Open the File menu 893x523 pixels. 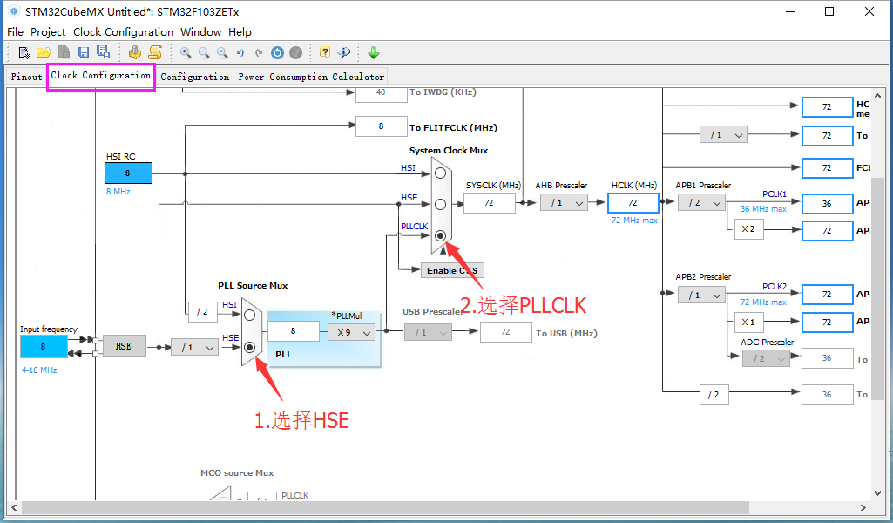click(x=15, y=32)
